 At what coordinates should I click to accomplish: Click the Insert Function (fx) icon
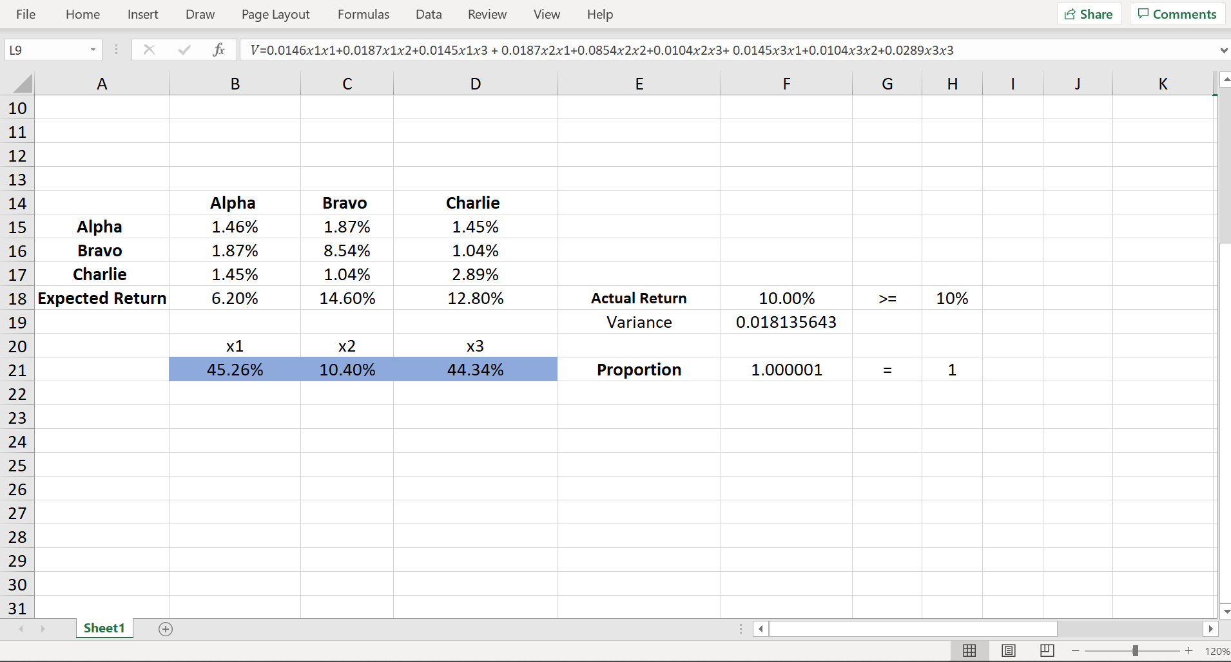coord(218,50)
